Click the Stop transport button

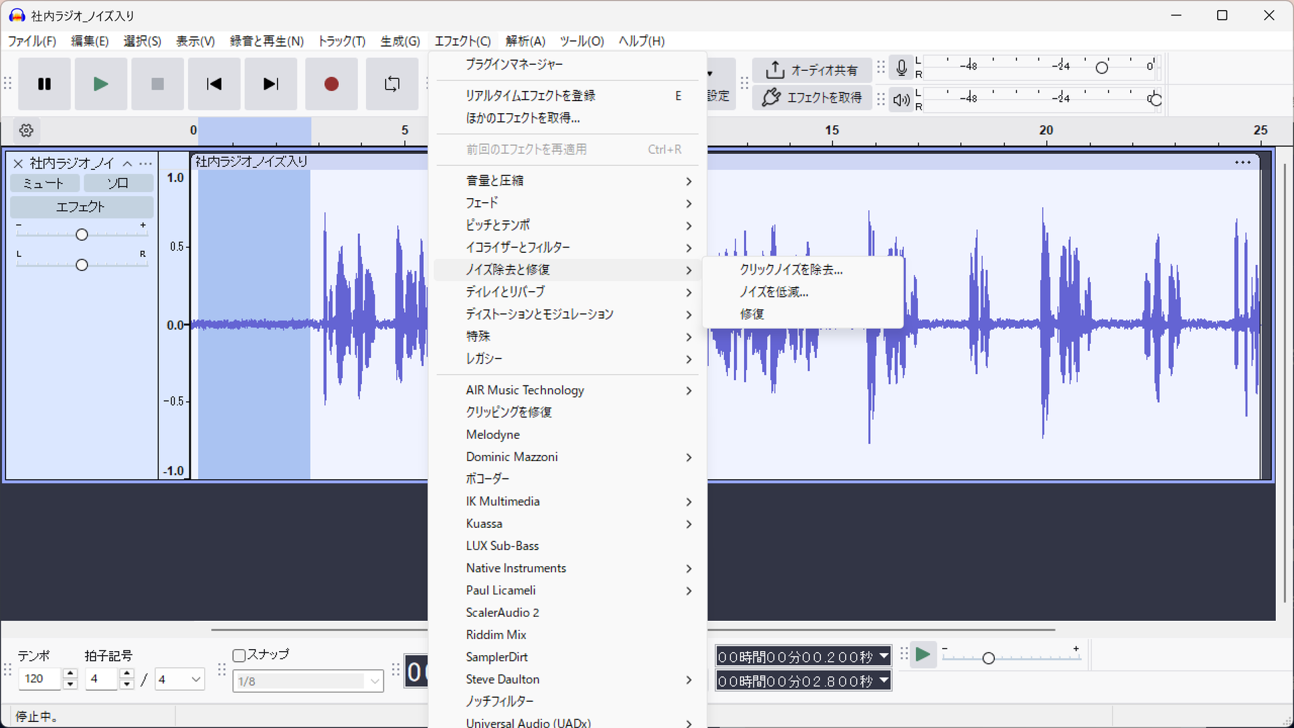(158, 84)
